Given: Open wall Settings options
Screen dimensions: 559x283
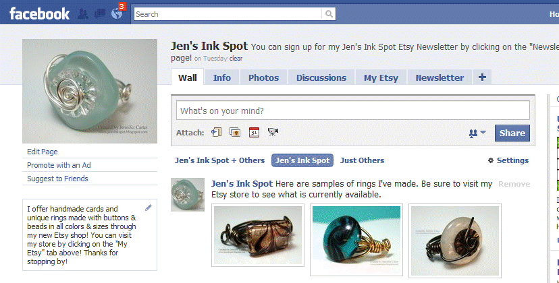Looking at the screenshot, I should 508,160.
